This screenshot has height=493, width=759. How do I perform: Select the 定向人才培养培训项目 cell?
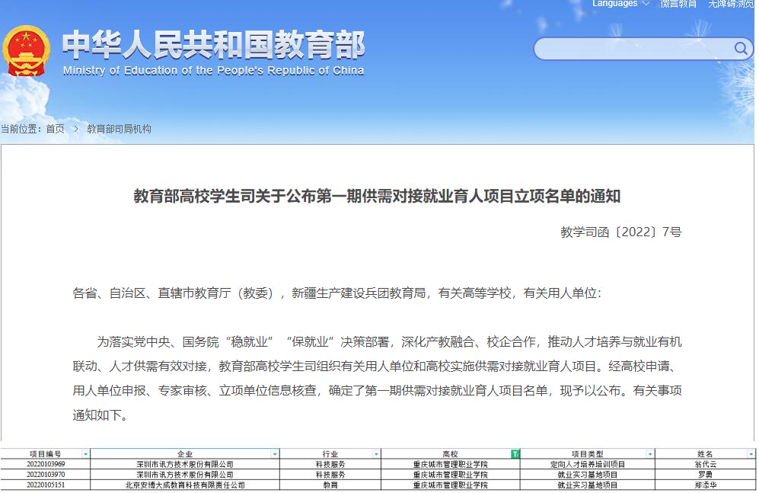coord(587,464)
